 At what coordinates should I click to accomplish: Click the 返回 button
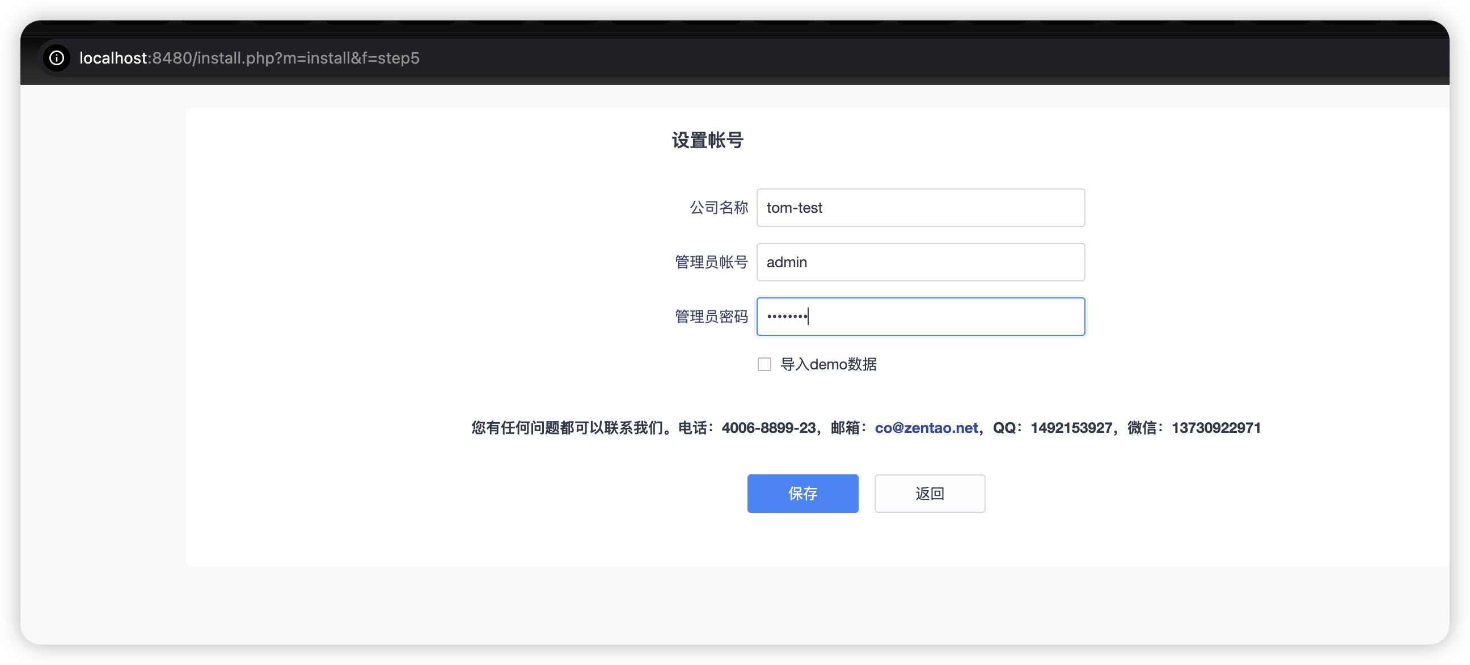[929, 493]
